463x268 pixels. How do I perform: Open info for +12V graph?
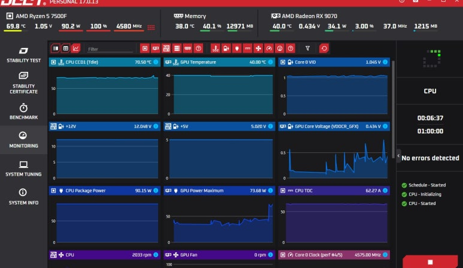coord(156,126)
